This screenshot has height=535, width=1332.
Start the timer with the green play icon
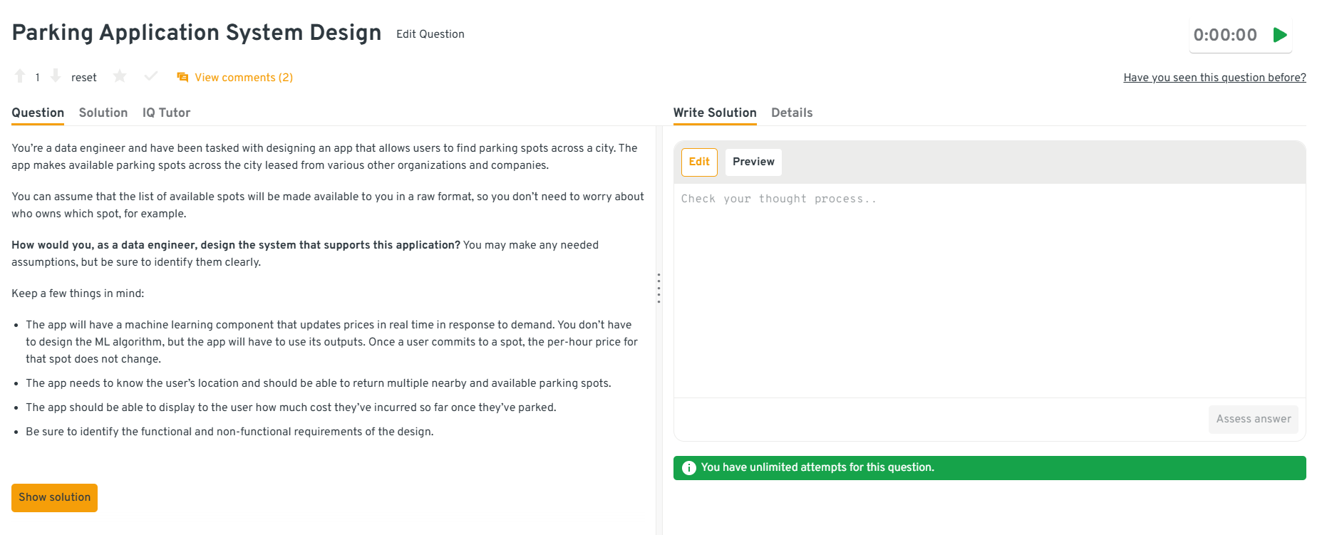click(1280, 35)
